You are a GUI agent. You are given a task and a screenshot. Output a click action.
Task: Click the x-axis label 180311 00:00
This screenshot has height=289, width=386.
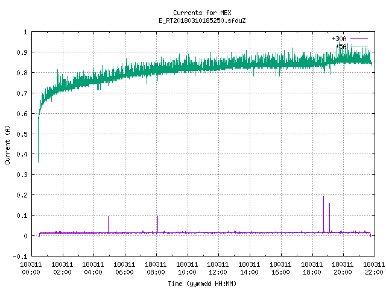pyautogui.click(x=31, y=269)
